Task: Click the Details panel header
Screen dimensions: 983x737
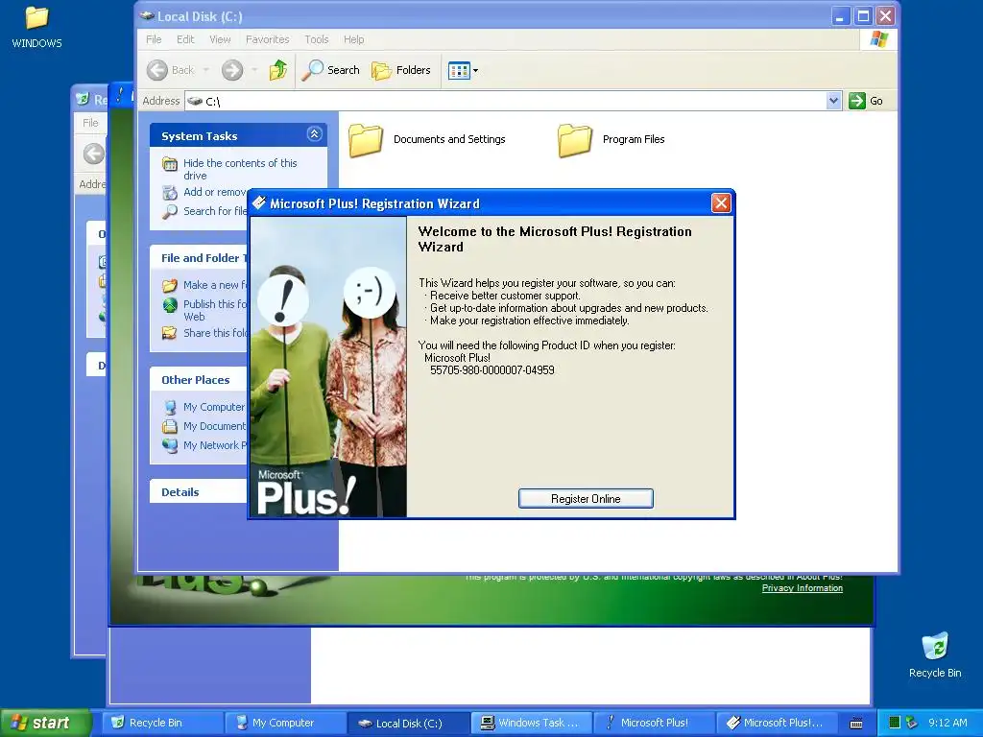Action: click(x=198, y=492)
